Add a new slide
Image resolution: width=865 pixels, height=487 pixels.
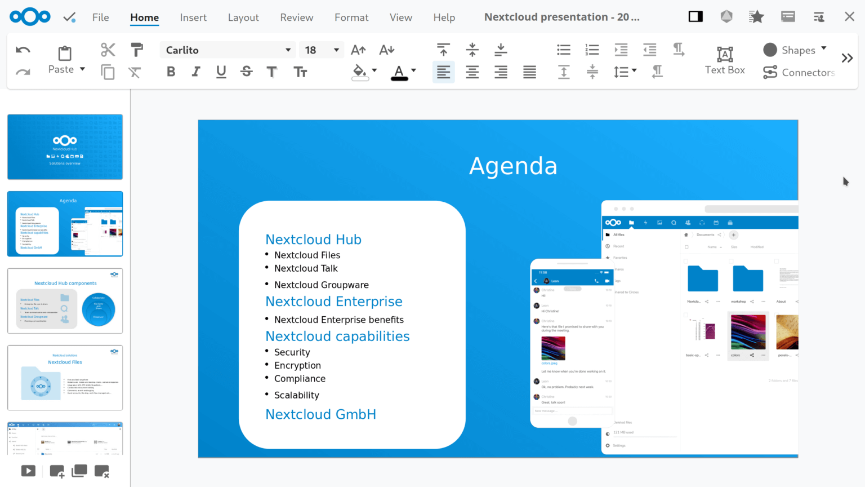click(56, 471)
